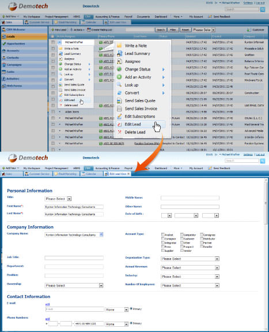Close the Edit Lead View tab
Image resolution: width=269 pixels, height=332 pixels.
(x=128, y=174)
